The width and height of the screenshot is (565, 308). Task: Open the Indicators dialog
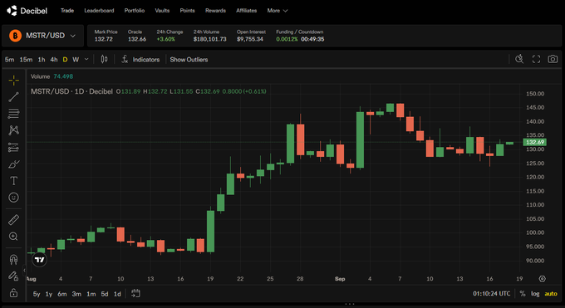click(x=141, y=60)
